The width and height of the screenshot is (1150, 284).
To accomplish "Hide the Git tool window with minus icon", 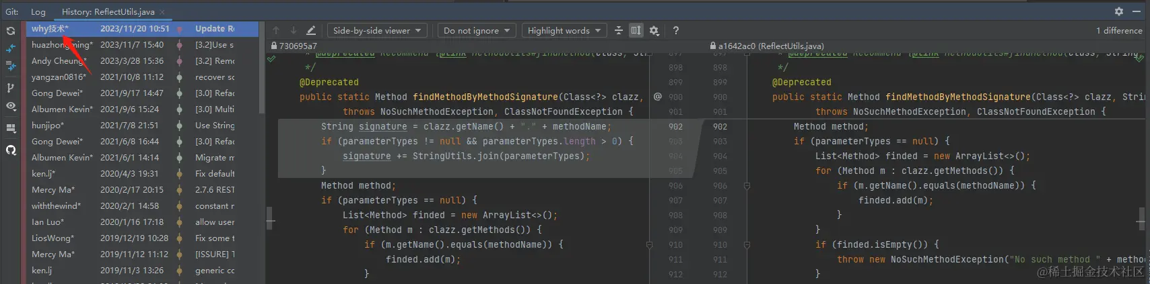I will point(1137,11).
